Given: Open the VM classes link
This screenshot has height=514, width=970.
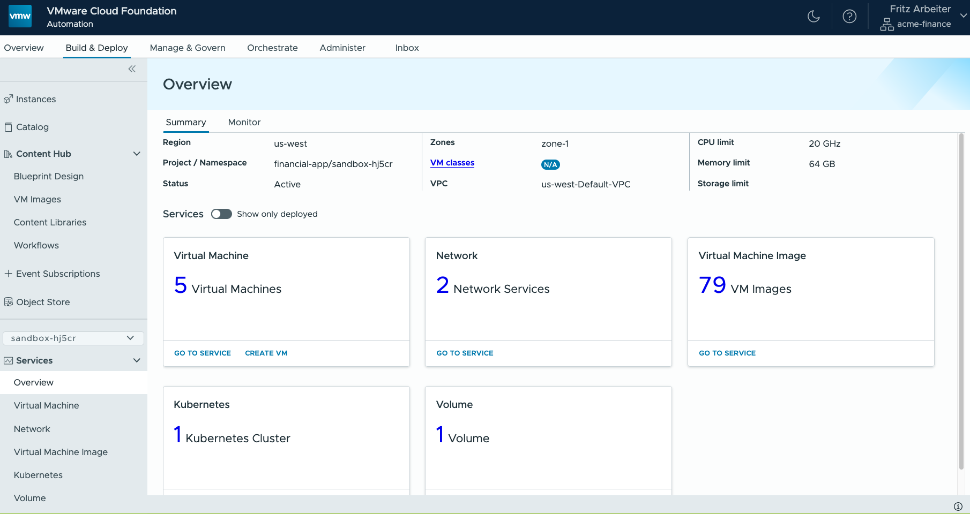Looking at the screenshot, I should pos(452,163).
